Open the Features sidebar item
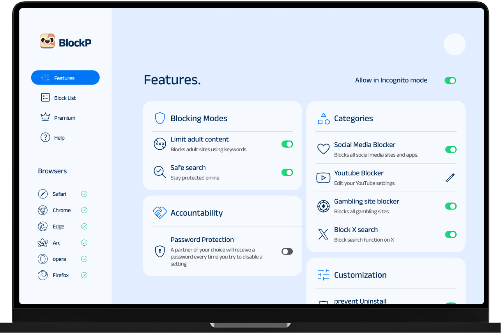 pyautogui.click(x=66, y=78)
